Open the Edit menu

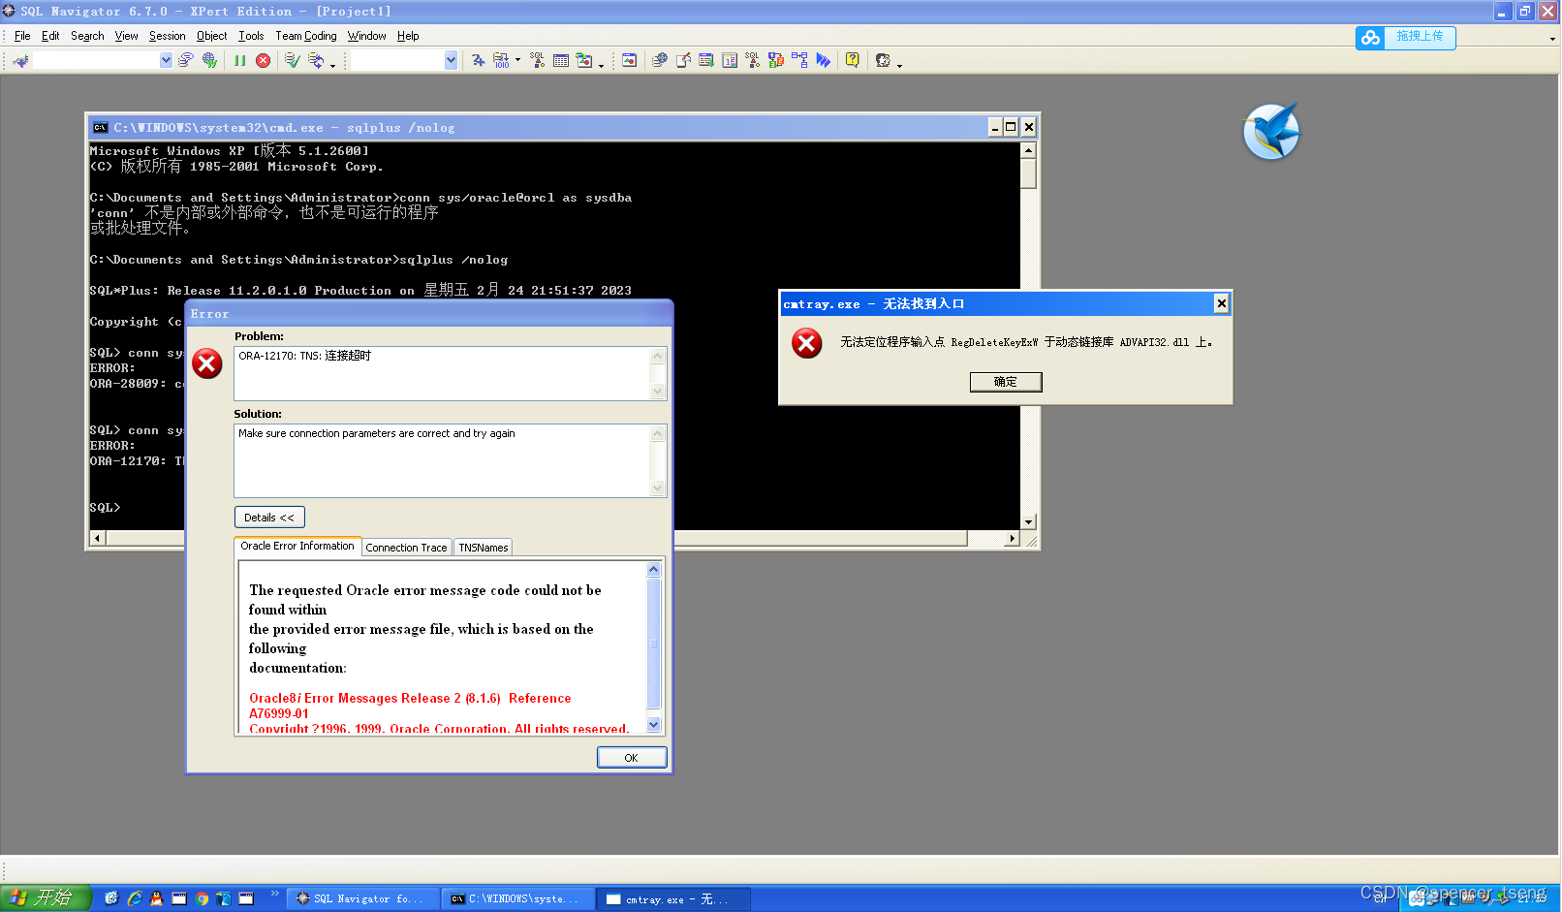pyautogui.click(x=50, y=36)
